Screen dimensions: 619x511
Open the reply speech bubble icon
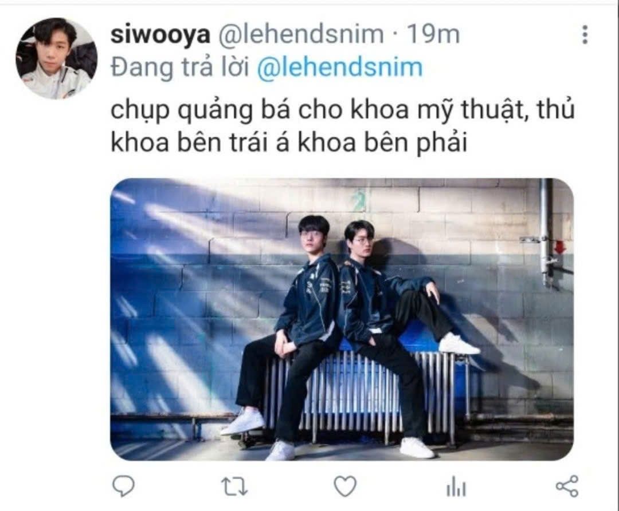click(x=123, y=486)
